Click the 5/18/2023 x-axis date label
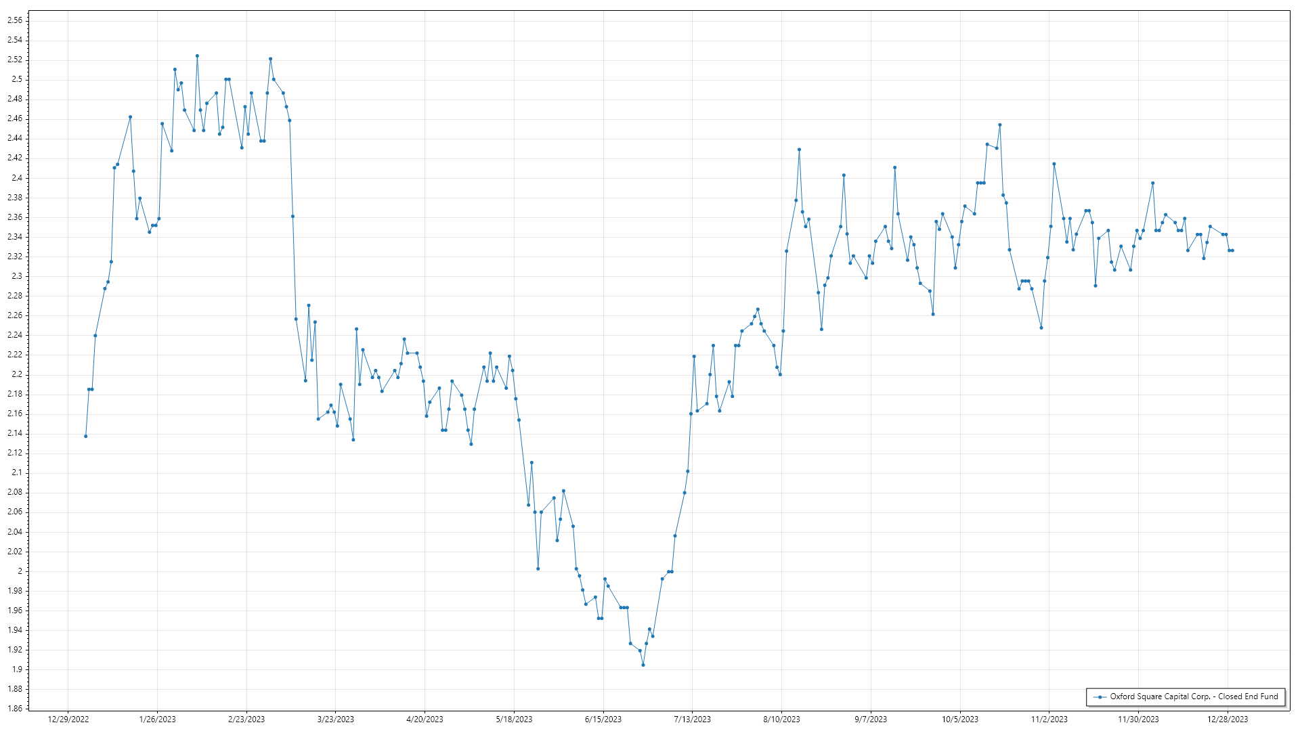Viewport: 1300px width, 731px height. pyautogui.click(x=514, y=719)
